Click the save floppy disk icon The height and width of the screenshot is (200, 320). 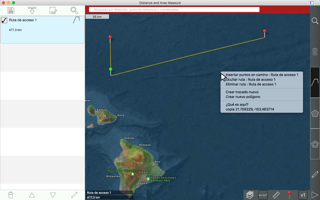[x=11, y=10]
